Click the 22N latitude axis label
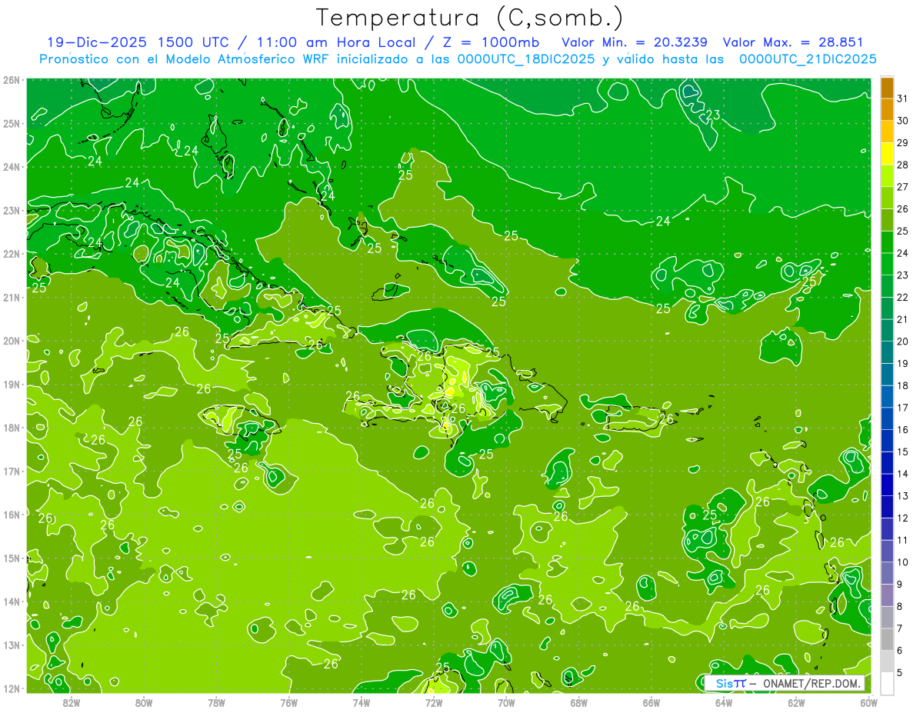This screenshot has width=923, height=713. click(x=11, y=254)
